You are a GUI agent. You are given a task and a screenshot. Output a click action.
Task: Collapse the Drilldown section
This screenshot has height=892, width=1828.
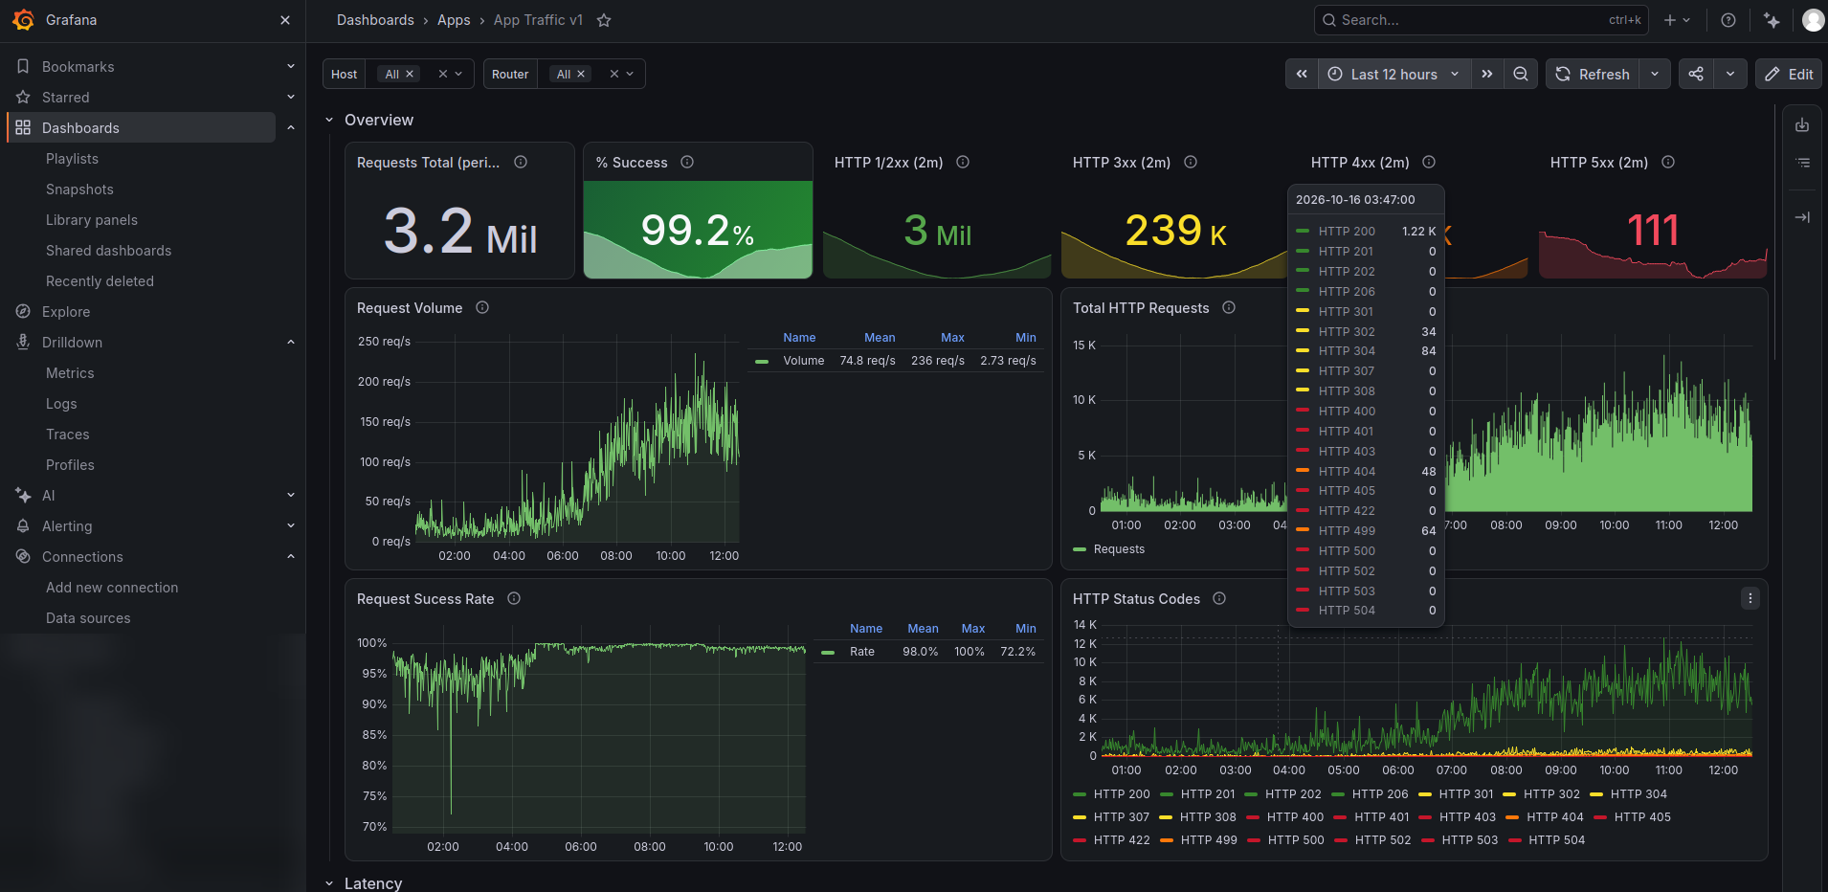click(x=291, y=342)
